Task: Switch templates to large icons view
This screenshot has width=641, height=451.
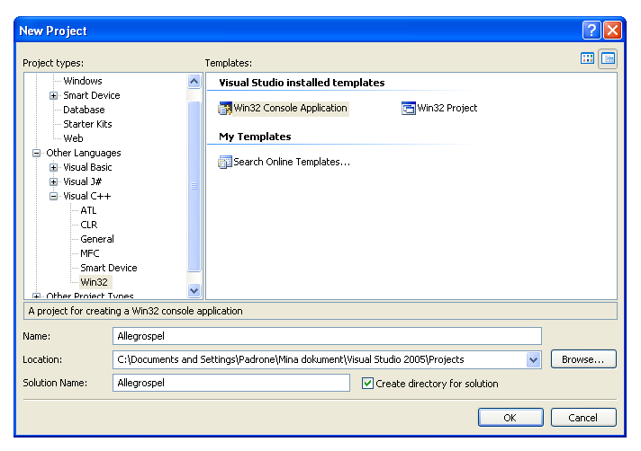Action: 588,58
